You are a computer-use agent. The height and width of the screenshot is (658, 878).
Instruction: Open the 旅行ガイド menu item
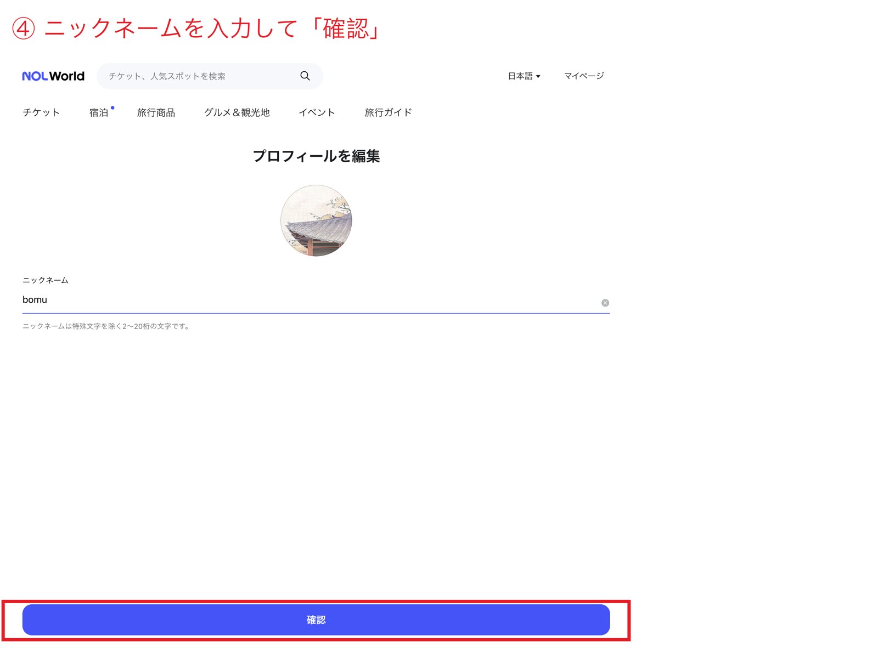[389, 112]
